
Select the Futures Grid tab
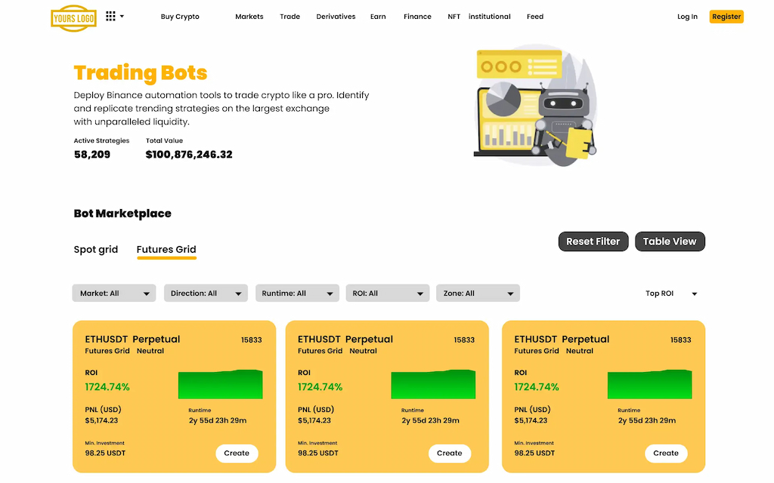pos(166,250)
